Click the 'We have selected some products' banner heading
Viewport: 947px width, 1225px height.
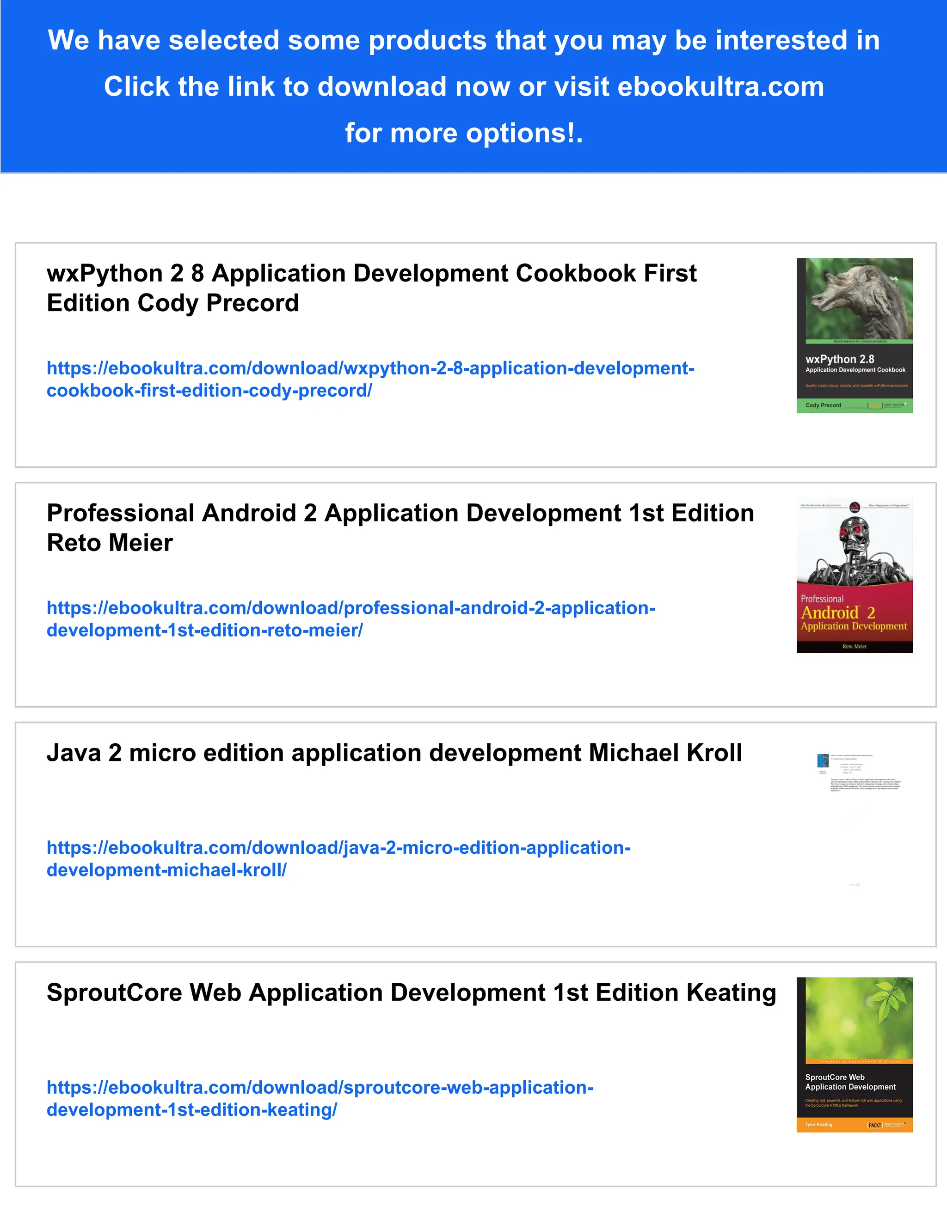(x=464, y=40)
